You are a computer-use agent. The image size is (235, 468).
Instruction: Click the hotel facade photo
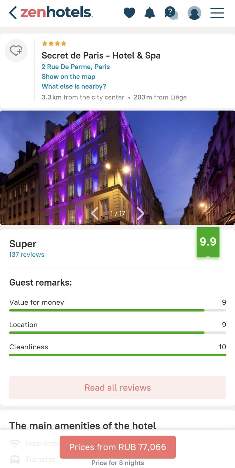[x=117, y=167]
